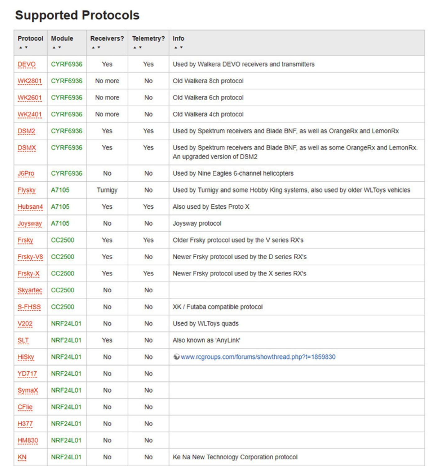Click the Info column header label
Viewport: 436px width, 466px height.
coord(179,39)
